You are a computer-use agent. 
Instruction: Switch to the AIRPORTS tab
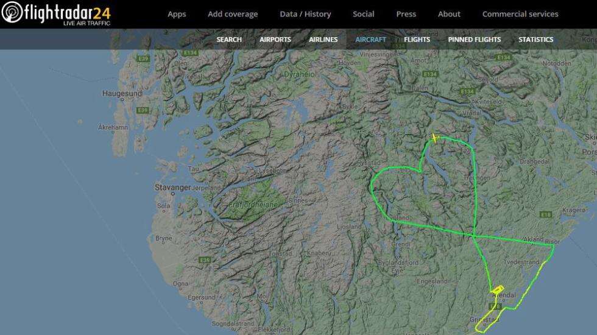[x=275, y=39]
